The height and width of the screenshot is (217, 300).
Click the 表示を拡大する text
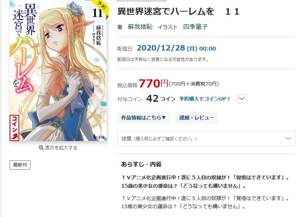(x=61, y=148)
